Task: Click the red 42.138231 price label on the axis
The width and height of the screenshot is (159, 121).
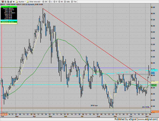Action: (155, 112)
